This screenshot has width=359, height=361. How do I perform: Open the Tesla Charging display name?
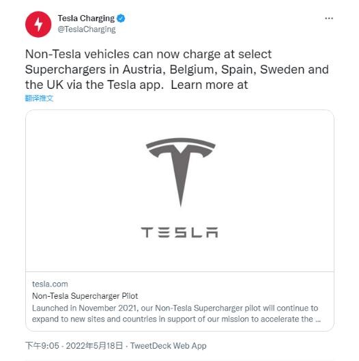pyautogui.click(x=86, y=18)
